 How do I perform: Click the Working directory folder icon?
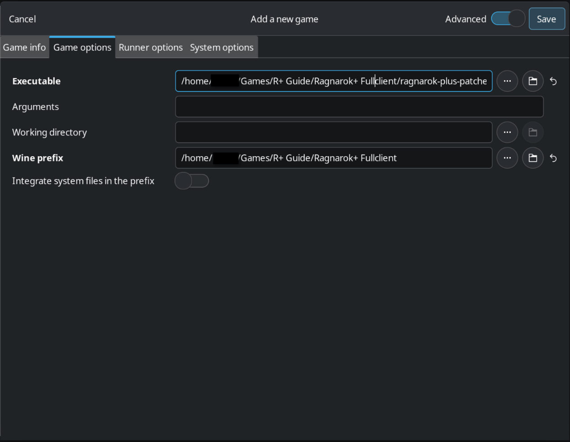click(533, 132)
